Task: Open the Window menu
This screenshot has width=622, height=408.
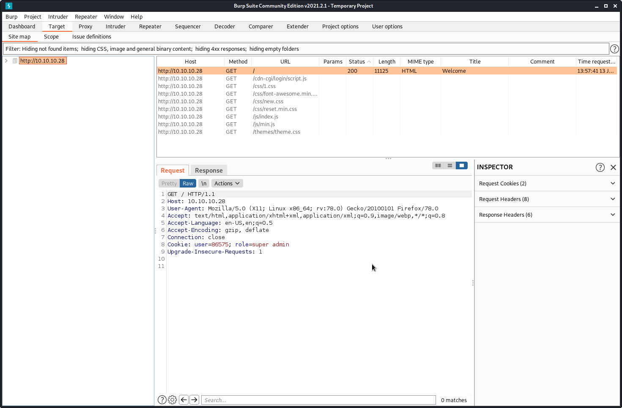Action: pyautogui.click(x=114, y=17)
